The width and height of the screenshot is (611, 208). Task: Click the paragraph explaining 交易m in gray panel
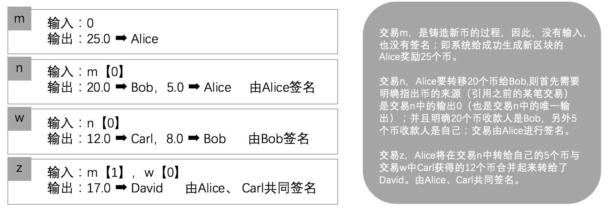point(482,45)
